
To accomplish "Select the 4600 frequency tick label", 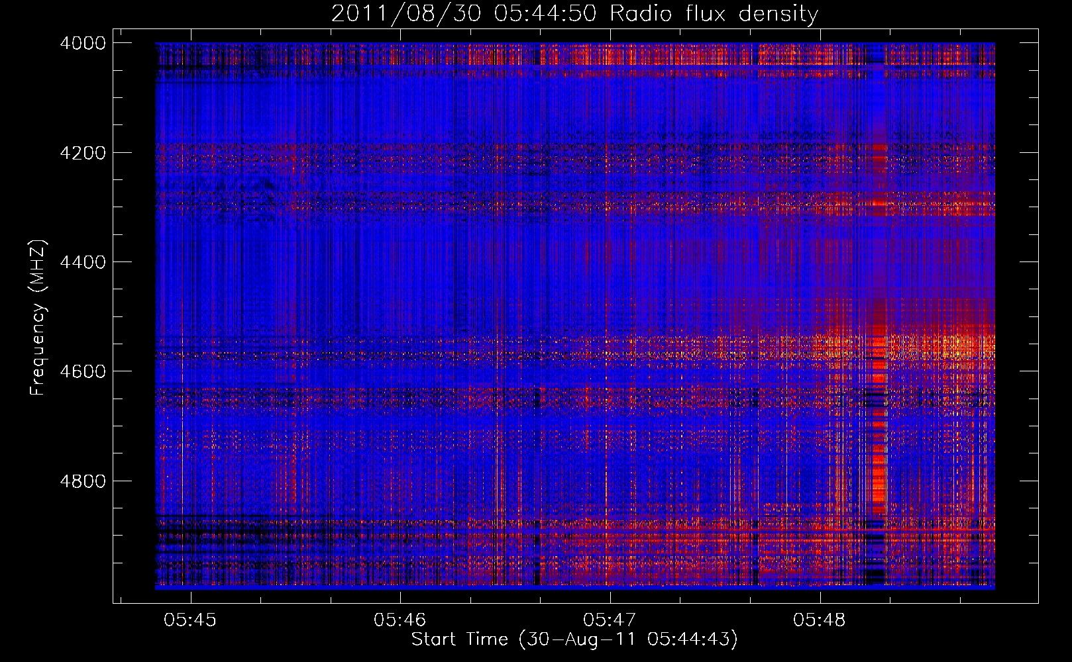I will pyautogui.click(x=83, y=371).
